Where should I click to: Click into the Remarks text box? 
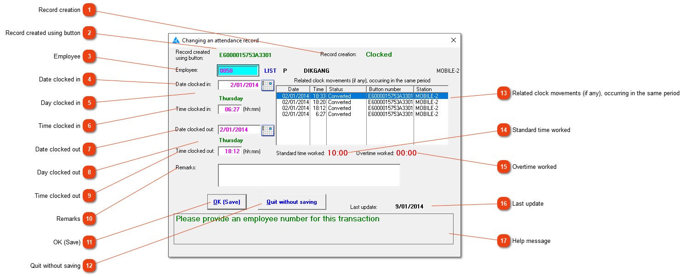click(309, 175)
